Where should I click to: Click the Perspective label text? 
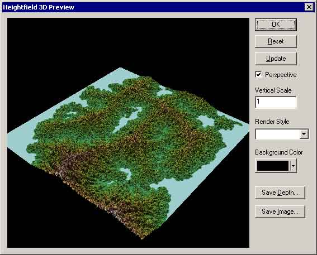(281, 75)
